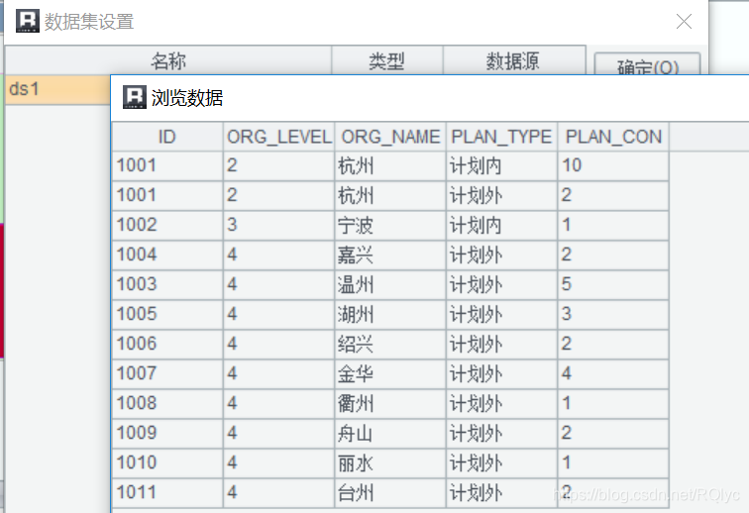The image size is (749, 513).
Task: Click the ID column header
Action: pyautogui.click(x=167, y=137)
